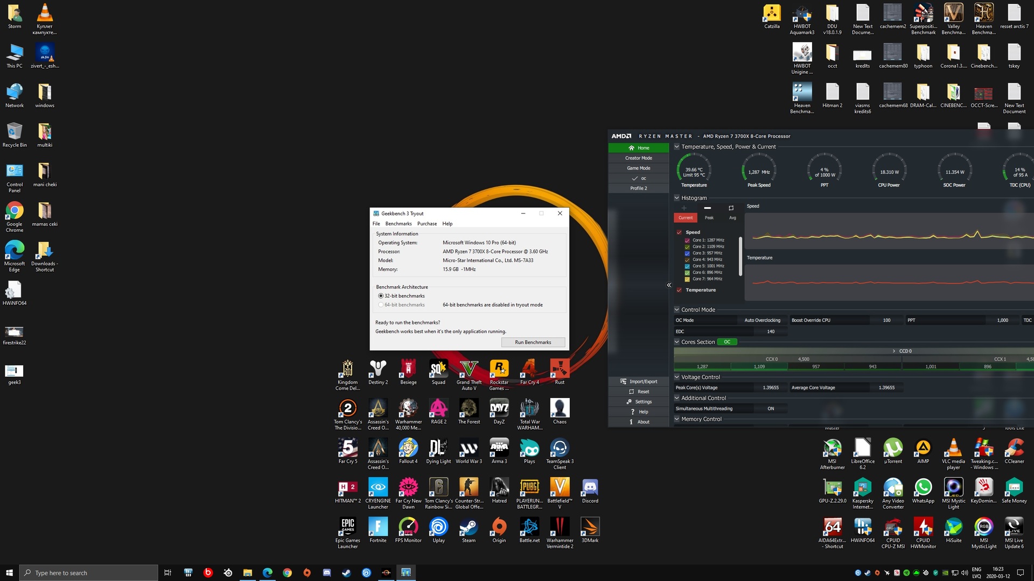This screenshot has width=1034, height=581.
Task: Open CPUID HWMonitor desktop icon
Action: pyautogui.click(x=923, y=533)
